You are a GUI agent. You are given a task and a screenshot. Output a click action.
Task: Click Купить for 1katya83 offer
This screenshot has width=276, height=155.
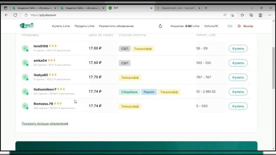click(238, 77)
